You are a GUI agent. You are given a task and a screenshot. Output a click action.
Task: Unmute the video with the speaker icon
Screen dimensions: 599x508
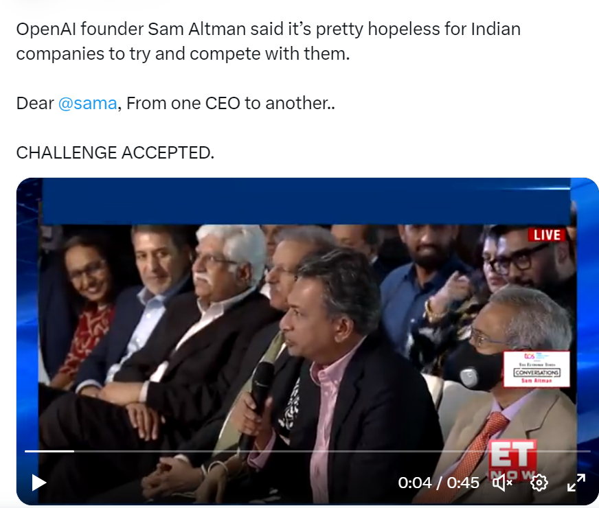pyautogui.click(x=502, y=483)
